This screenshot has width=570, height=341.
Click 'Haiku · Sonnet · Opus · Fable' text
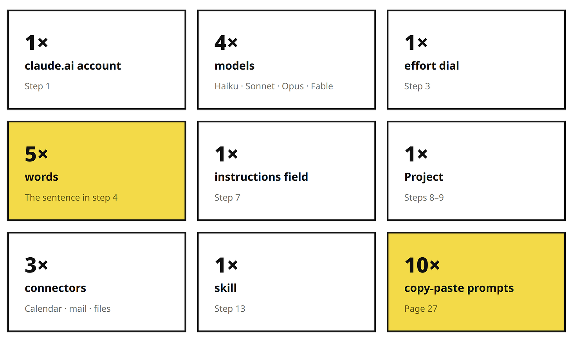coord(274,86)
